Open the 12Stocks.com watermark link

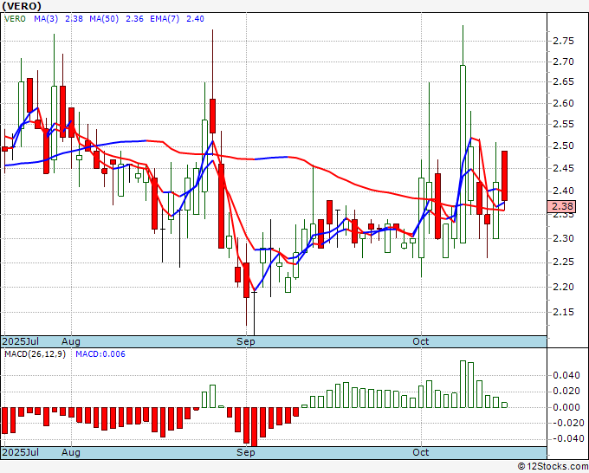click(553, 467)
